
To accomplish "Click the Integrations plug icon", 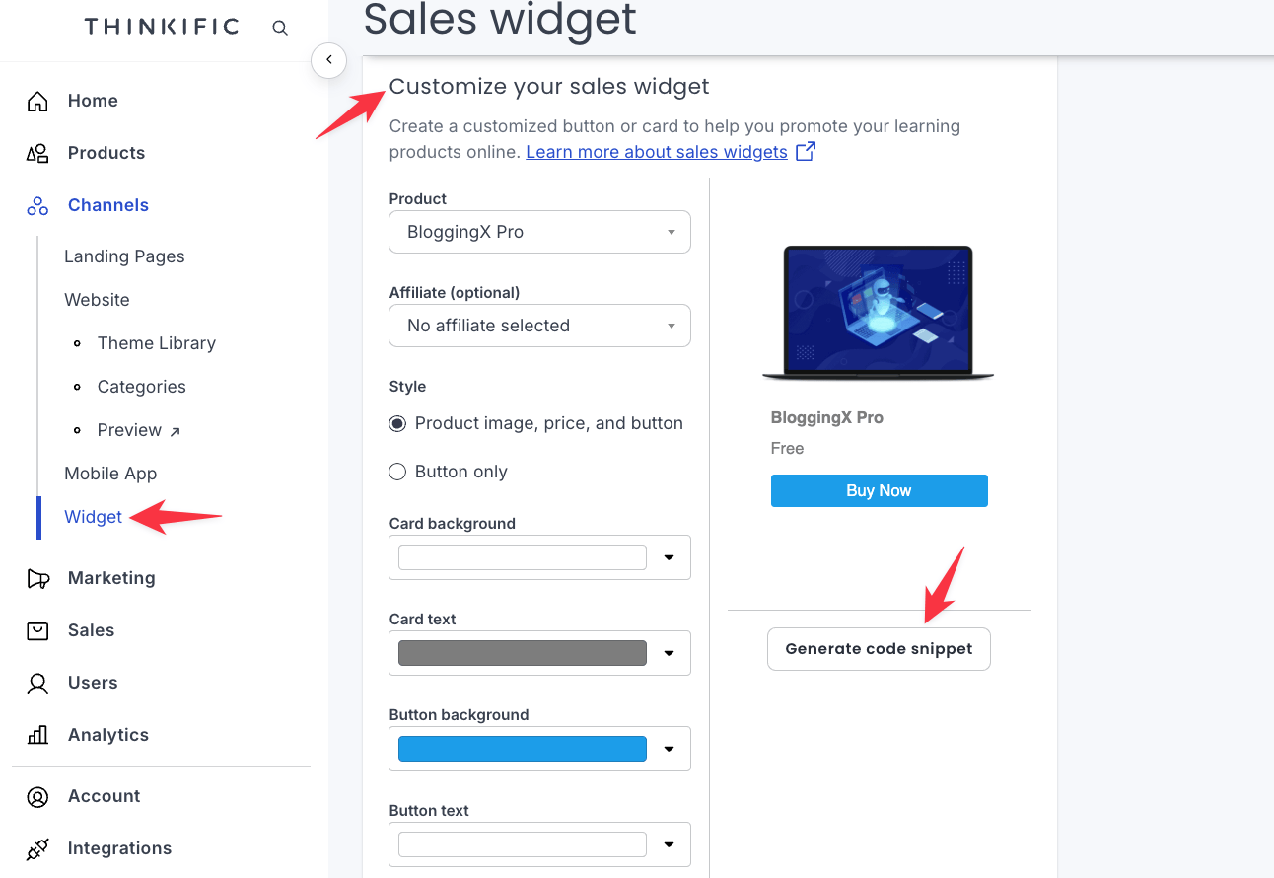I will click(37, 848).
